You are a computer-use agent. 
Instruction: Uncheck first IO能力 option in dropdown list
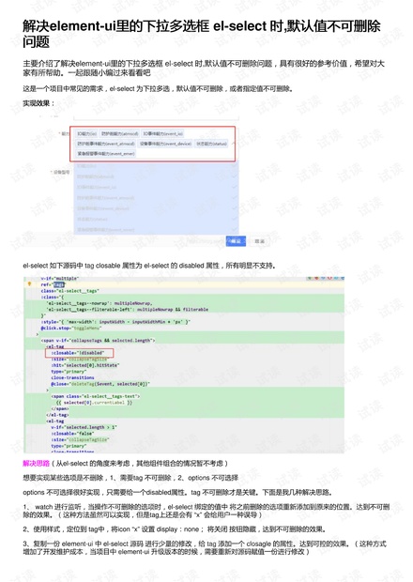pos(234,166)
